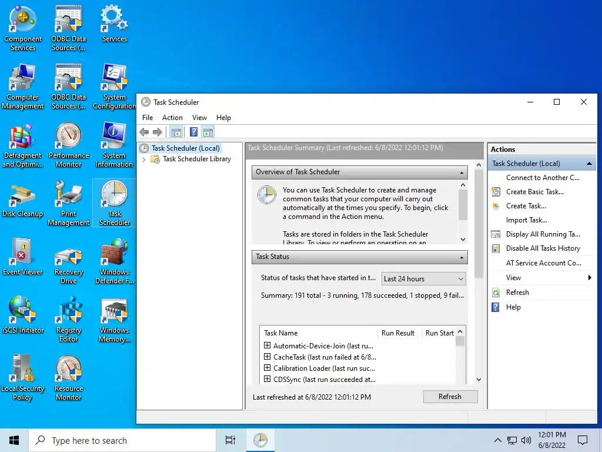
Task: Select Task Scheduler (Local) tree node
Action: click(185, 148)
